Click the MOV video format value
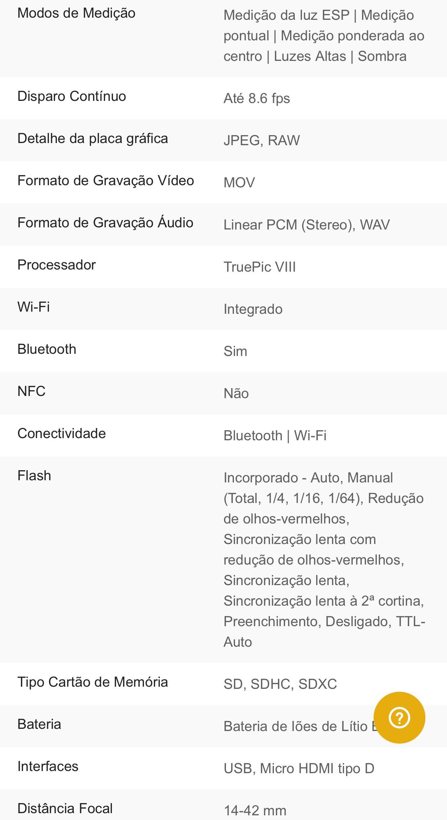This screenshot has width=447, height=820. click(239, 183)
